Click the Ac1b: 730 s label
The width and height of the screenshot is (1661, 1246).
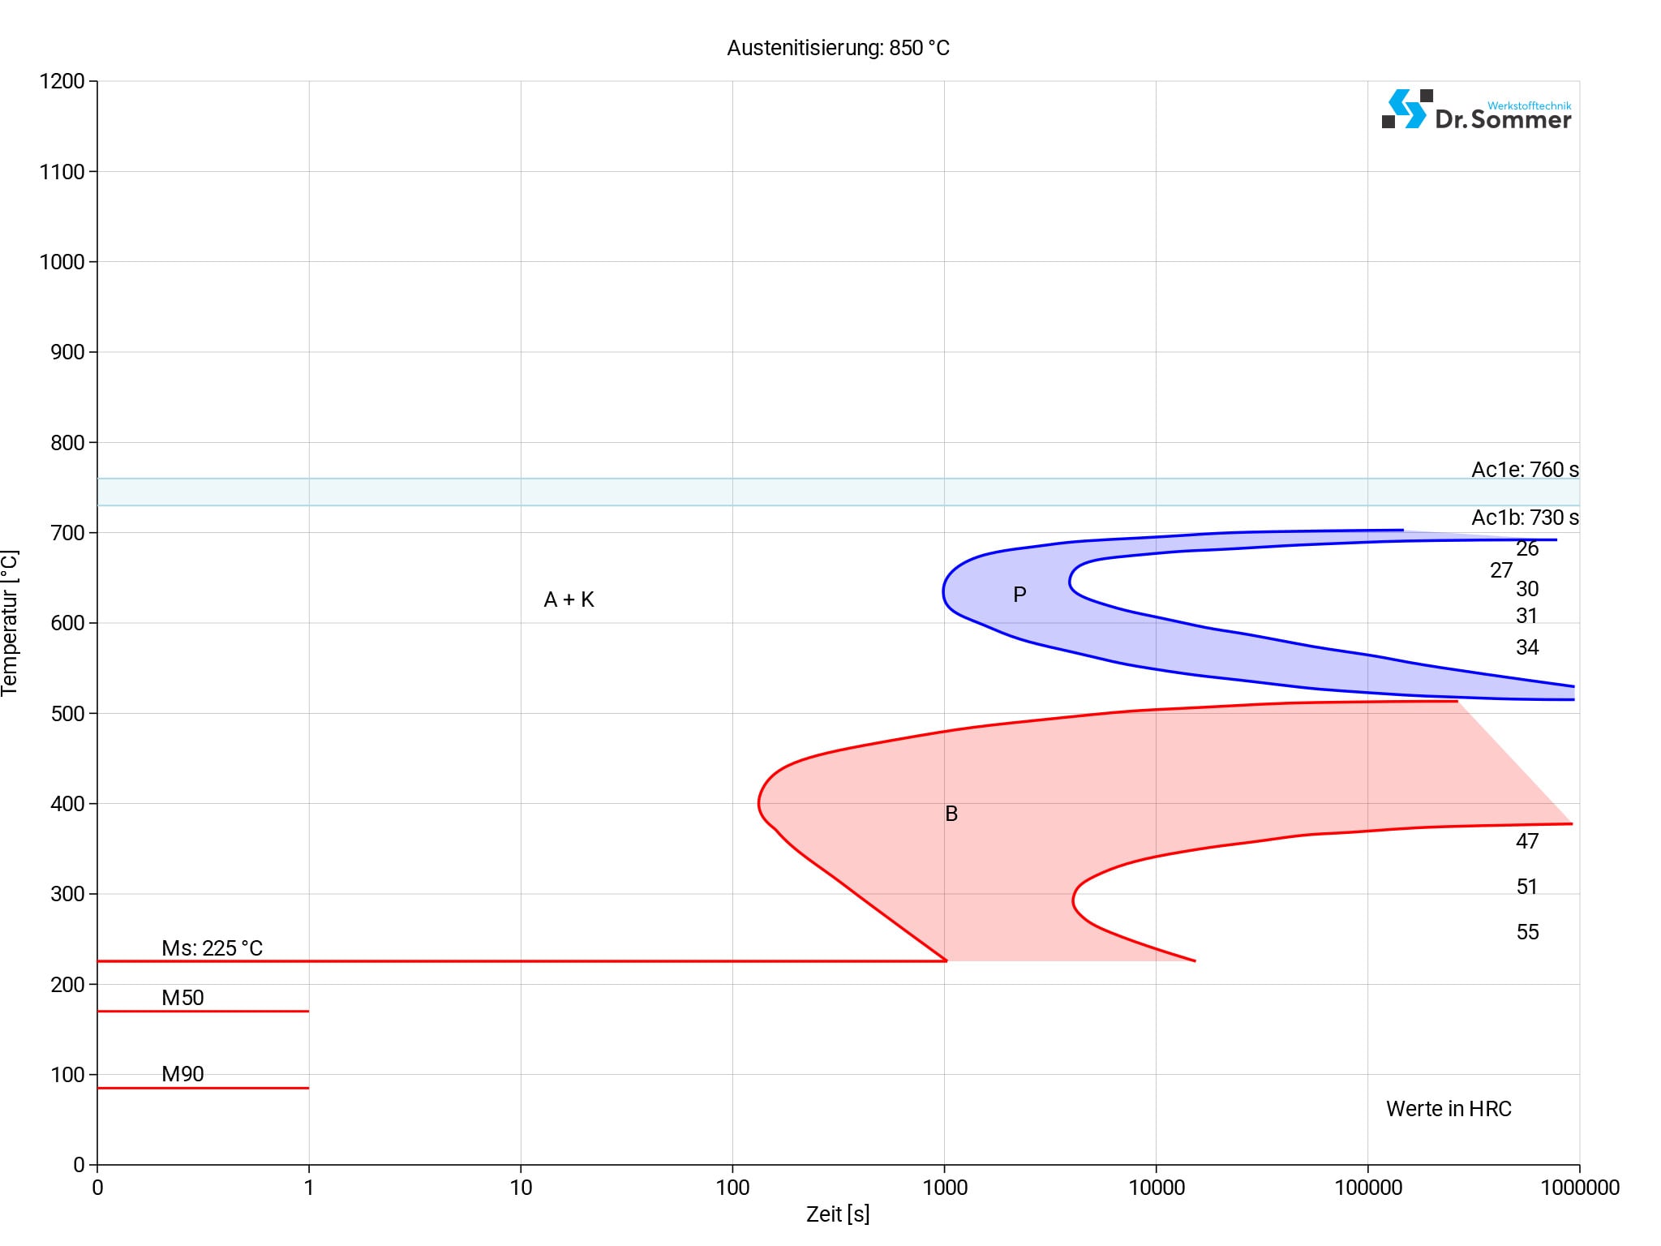click(x=1525, y=518)
